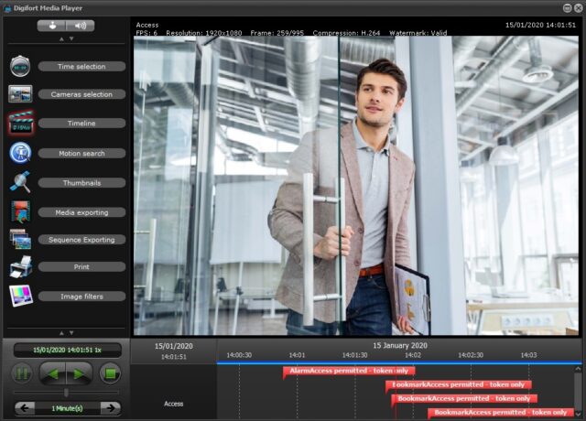Viewport: 586px width, 421px height.
Task: Open Motion search magnifier icon
Action: pos(20,153)
